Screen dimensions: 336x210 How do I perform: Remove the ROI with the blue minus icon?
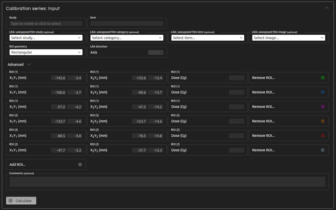pyautogui.click(x=323, y=92)
